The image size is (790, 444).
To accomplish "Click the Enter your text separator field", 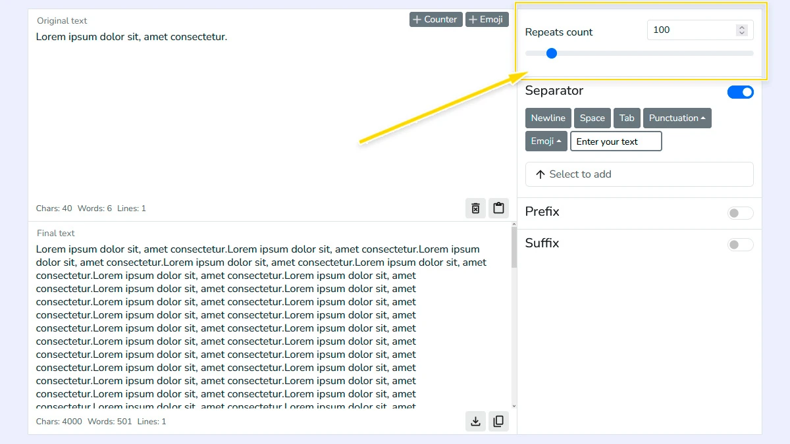I will [616, 141].
